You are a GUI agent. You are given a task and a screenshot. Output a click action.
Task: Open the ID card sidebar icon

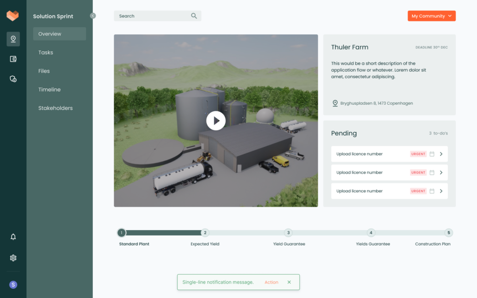13,59
